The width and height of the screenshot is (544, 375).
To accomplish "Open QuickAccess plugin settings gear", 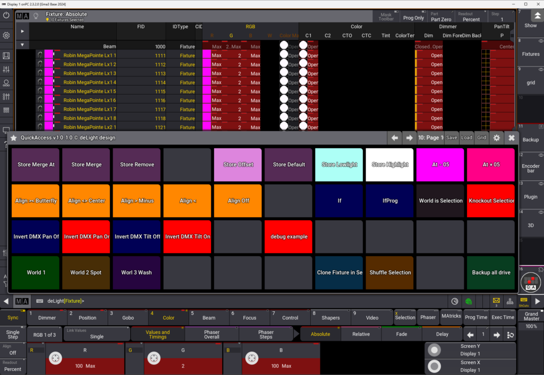I will pyautogui.click(x=497, y=138).
